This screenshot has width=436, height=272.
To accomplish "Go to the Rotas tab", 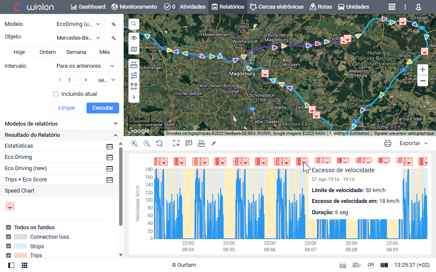I will [321, 7].
